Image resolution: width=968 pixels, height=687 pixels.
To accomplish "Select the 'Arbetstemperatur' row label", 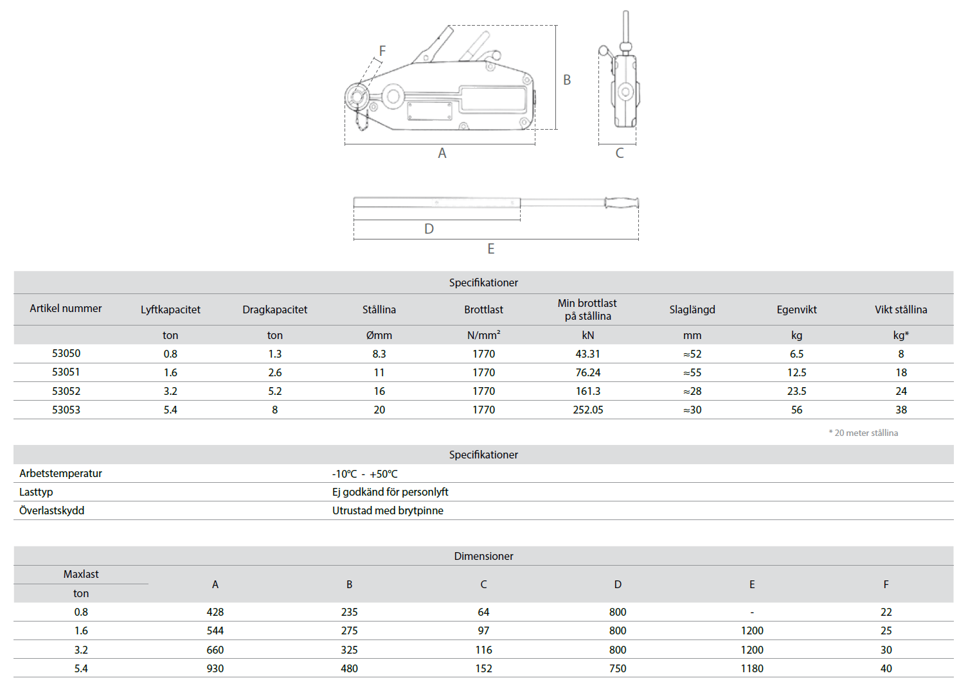I will pos(60,473).
